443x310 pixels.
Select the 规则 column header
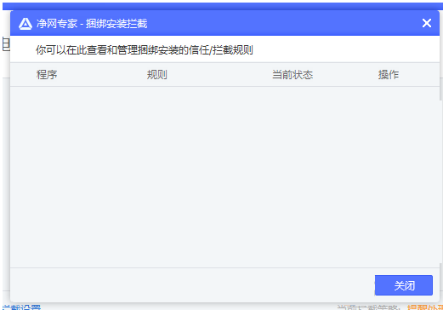tap(157, 75)
